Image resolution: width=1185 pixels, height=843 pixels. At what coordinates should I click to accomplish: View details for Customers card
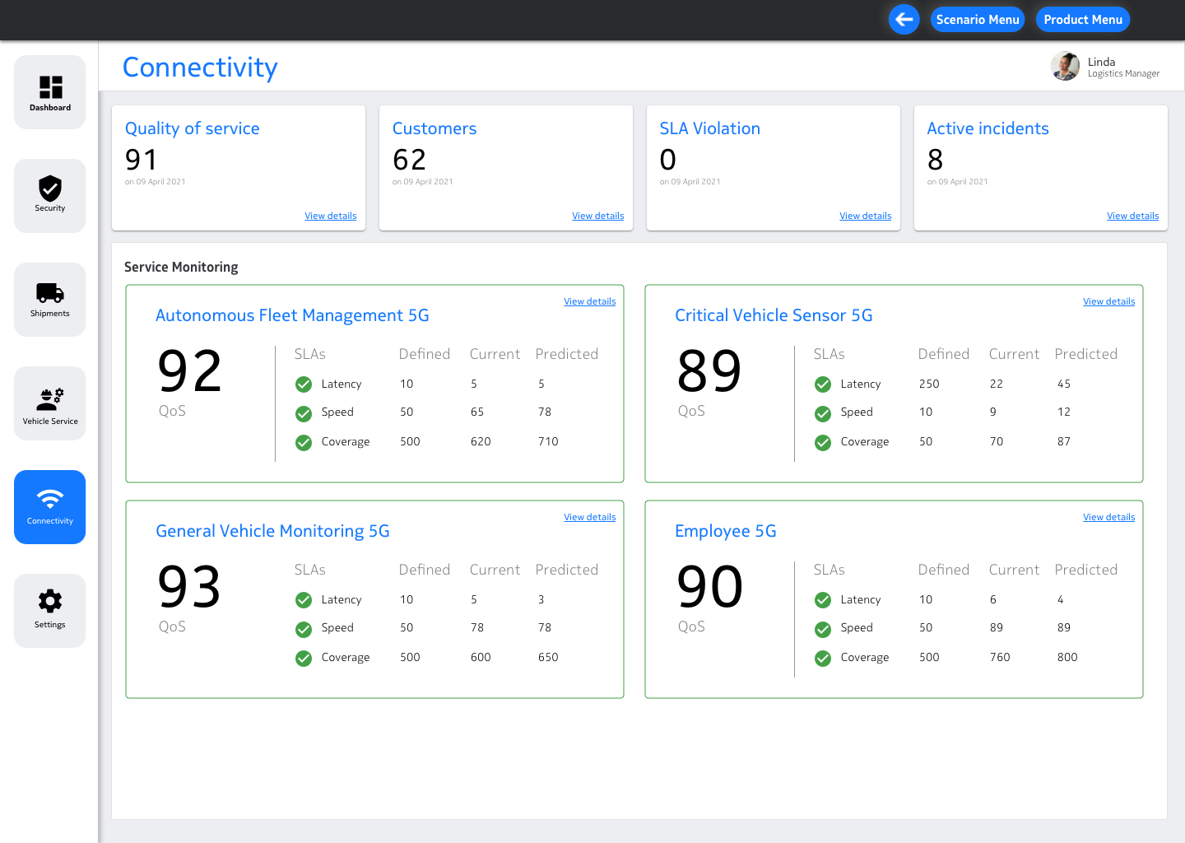click(598, 216)
